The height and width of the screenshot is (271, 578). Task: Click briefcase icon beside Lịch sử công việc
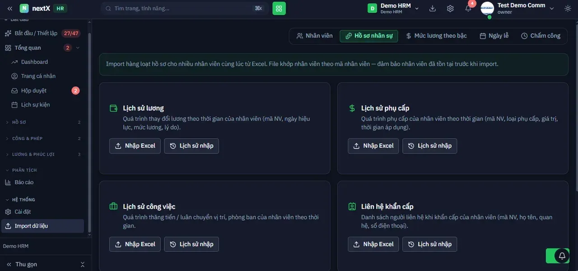pyautogui.click(x=113, y=207)
